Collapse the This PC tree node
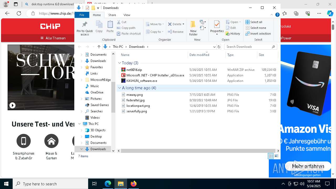 tap(80, 124)
